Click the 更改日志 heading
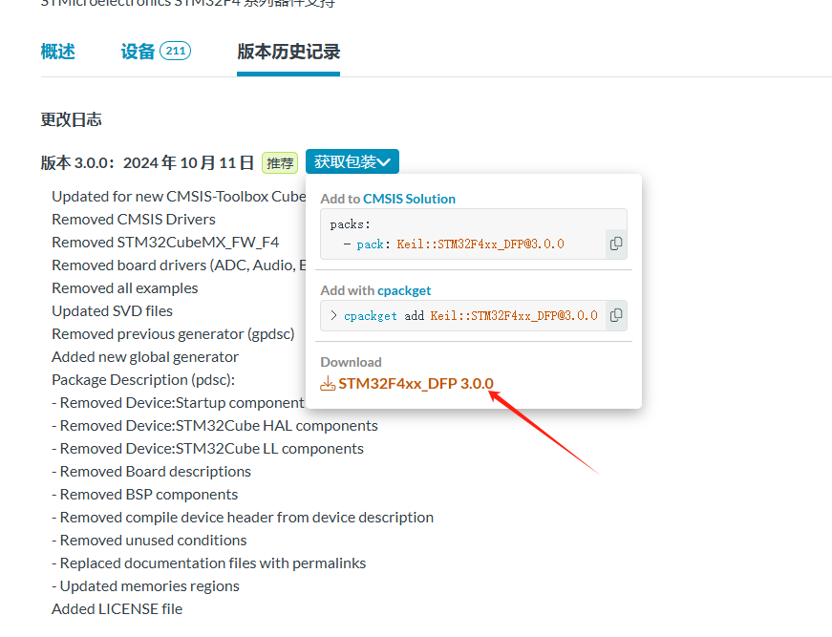The height and width of the screenshot is (637, 832). [71, 120]
